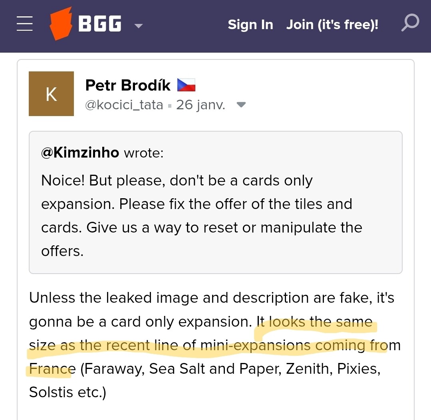Click Join (it's free)!

(x=332, y=25)
